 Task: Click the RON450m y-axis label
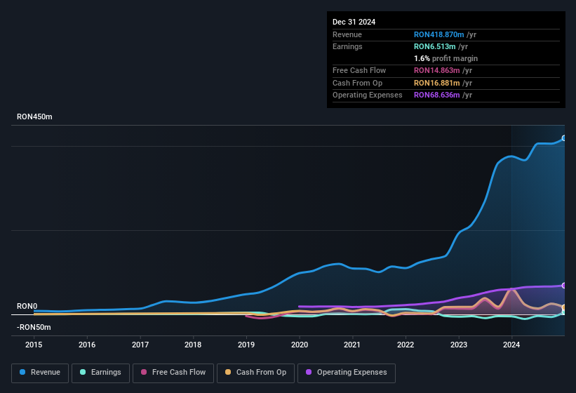click(34, 116)
